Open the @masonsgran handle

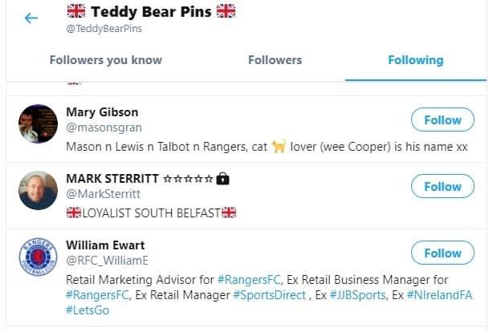[x=100, y=128]
